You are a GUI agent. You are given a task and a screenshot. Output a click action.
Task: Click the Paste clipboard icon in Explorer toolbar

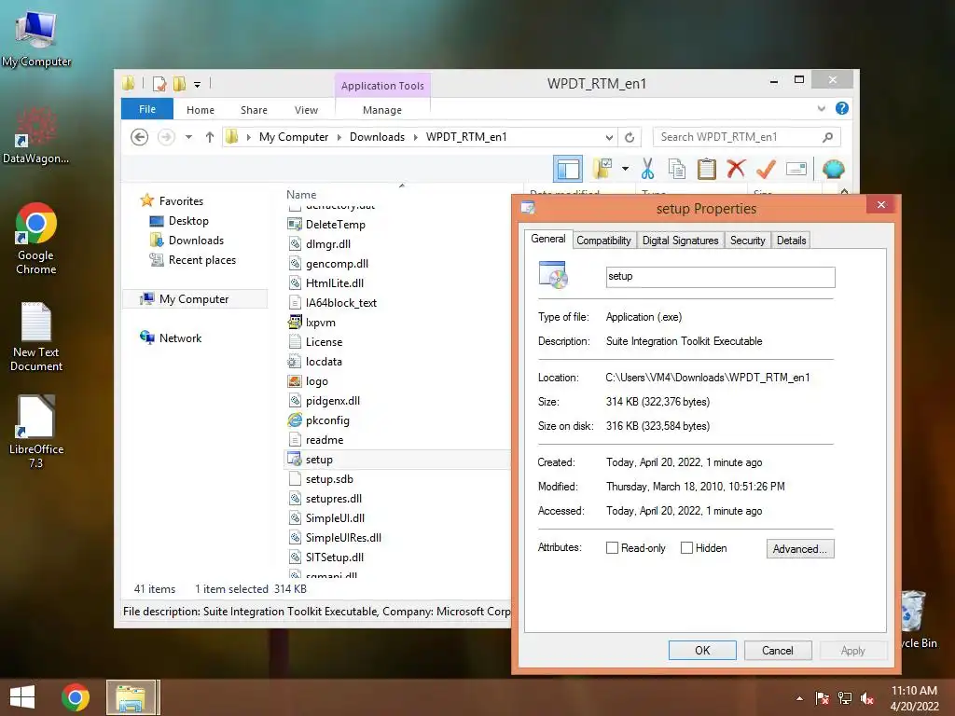[707, 169]
